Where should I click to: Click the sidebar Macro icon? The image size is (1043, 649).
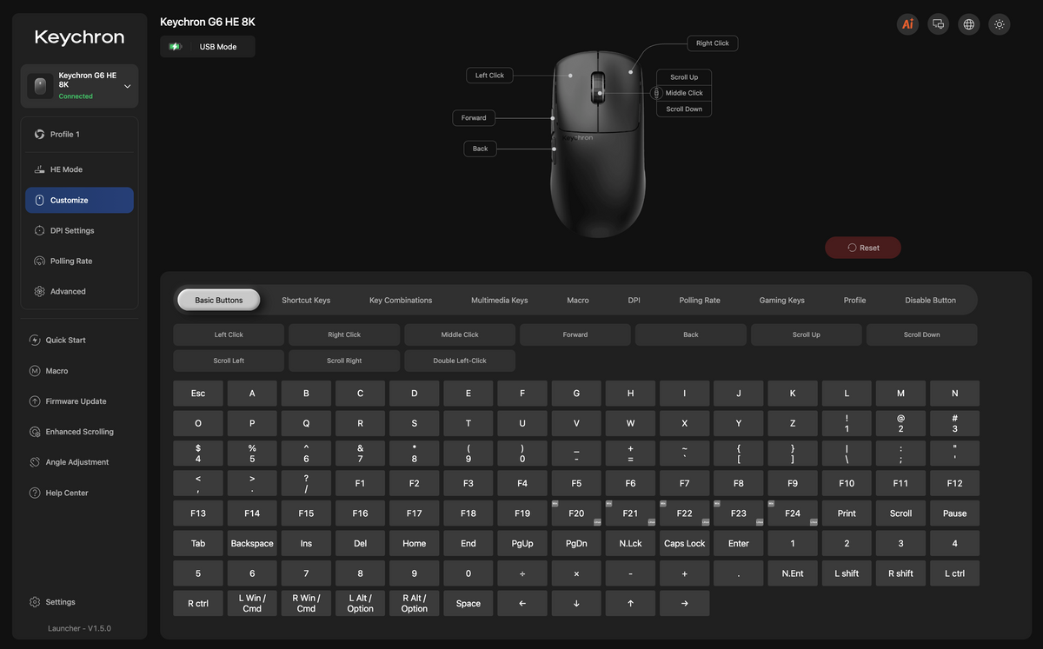[35, 371]
